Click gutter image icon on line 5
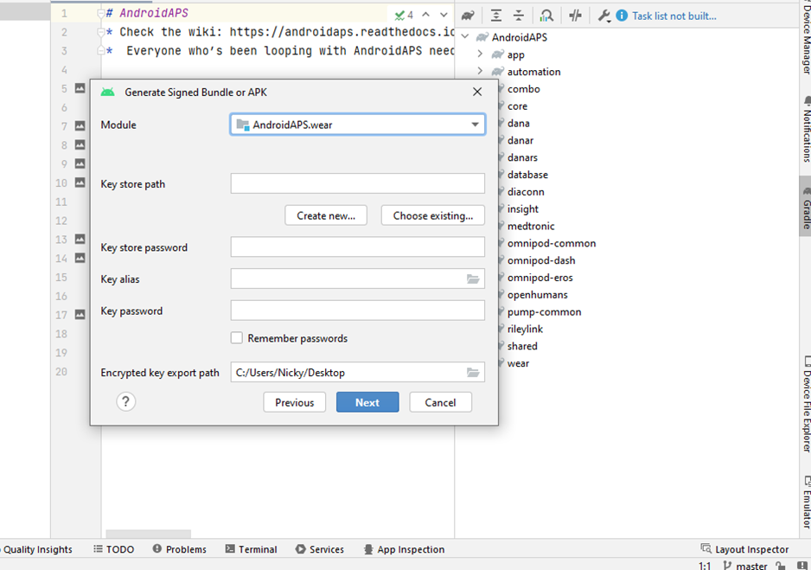Image resolution: width=811 pixels, height=570 pixels. pos(80,88)
